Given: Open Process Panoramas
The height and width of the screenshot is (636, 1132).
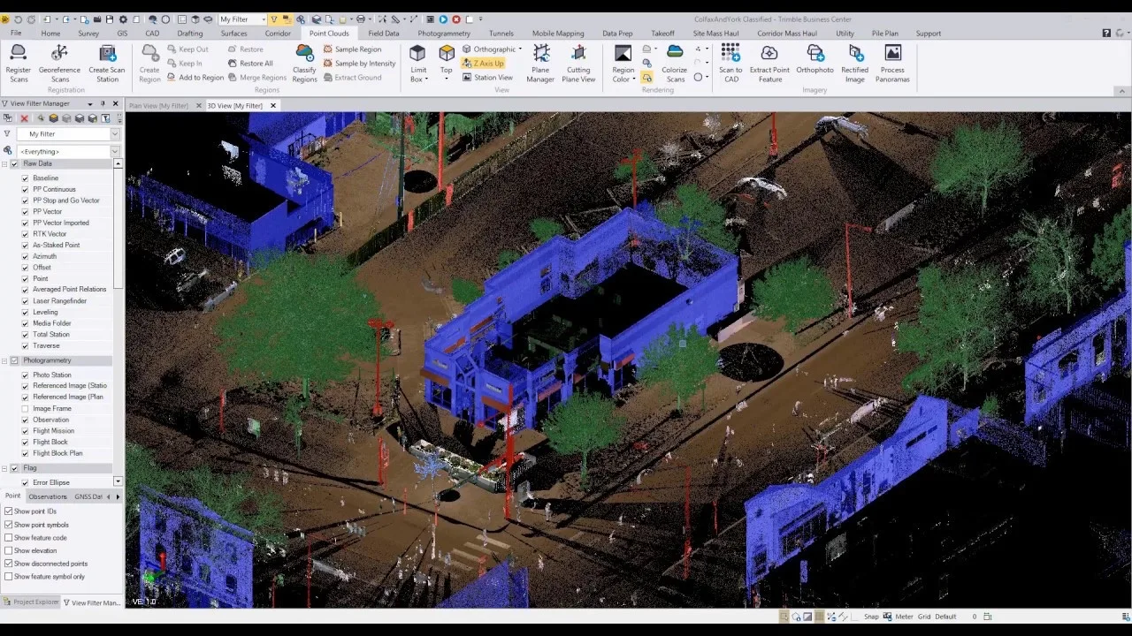Looking at the screenshot, I should point(892,64).
